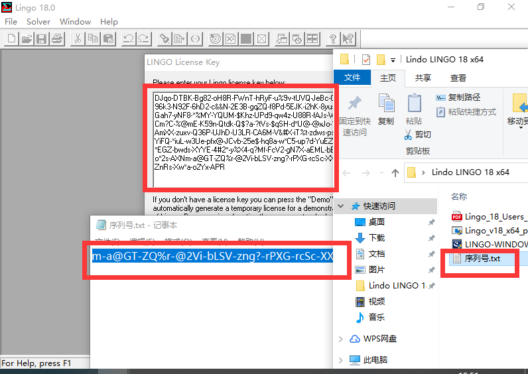Select the LINGO-WINDOW file

point(490,245)
